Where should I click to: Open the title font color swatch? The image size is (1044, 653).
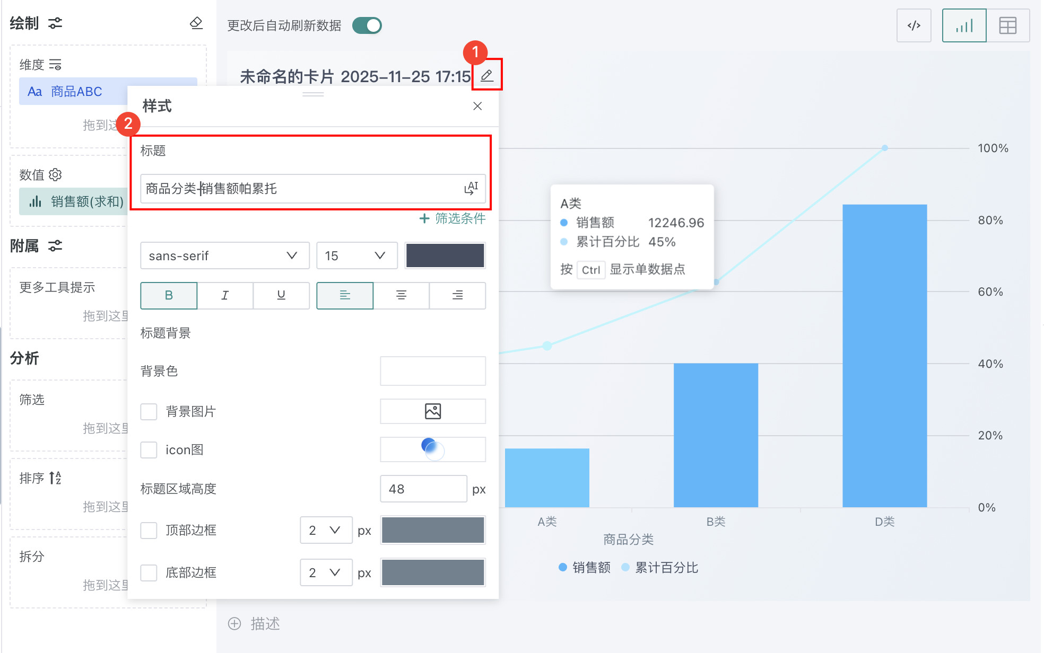445,255
